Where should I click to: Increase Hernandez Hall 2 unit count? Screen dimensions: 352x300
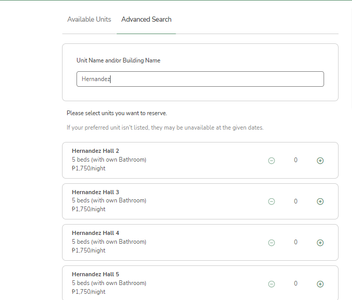[320, 161]
